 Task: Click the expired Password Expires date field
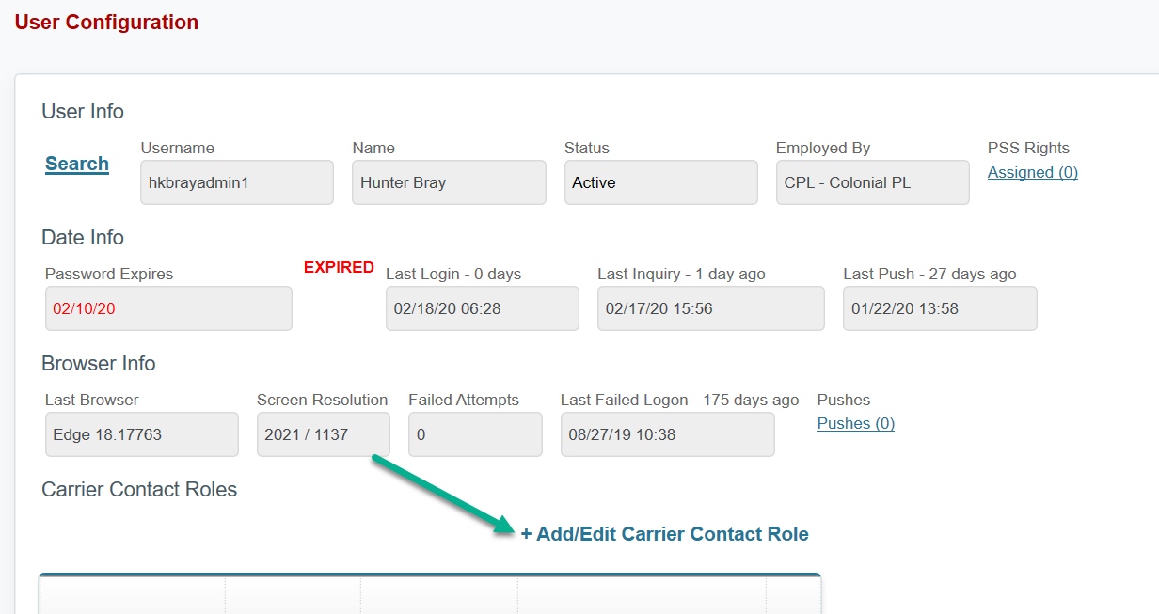tap(168, 308)
